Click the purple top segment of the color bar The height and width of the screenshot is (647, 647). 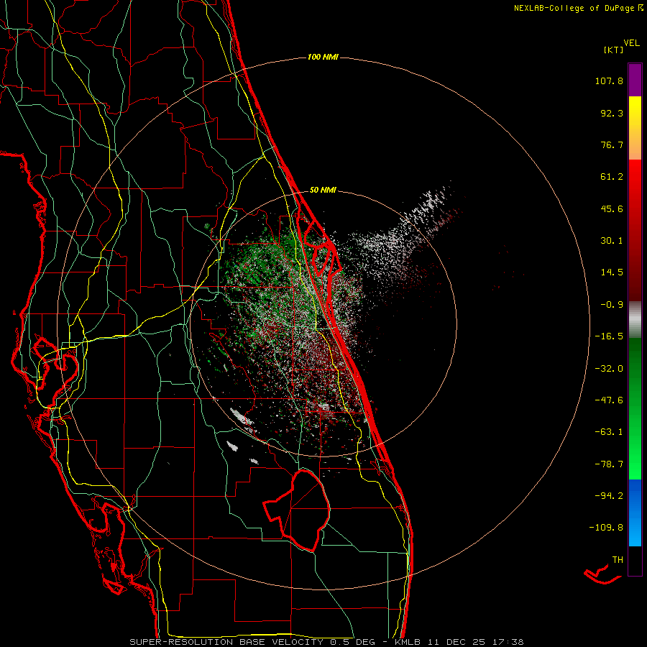pos(635,80)
